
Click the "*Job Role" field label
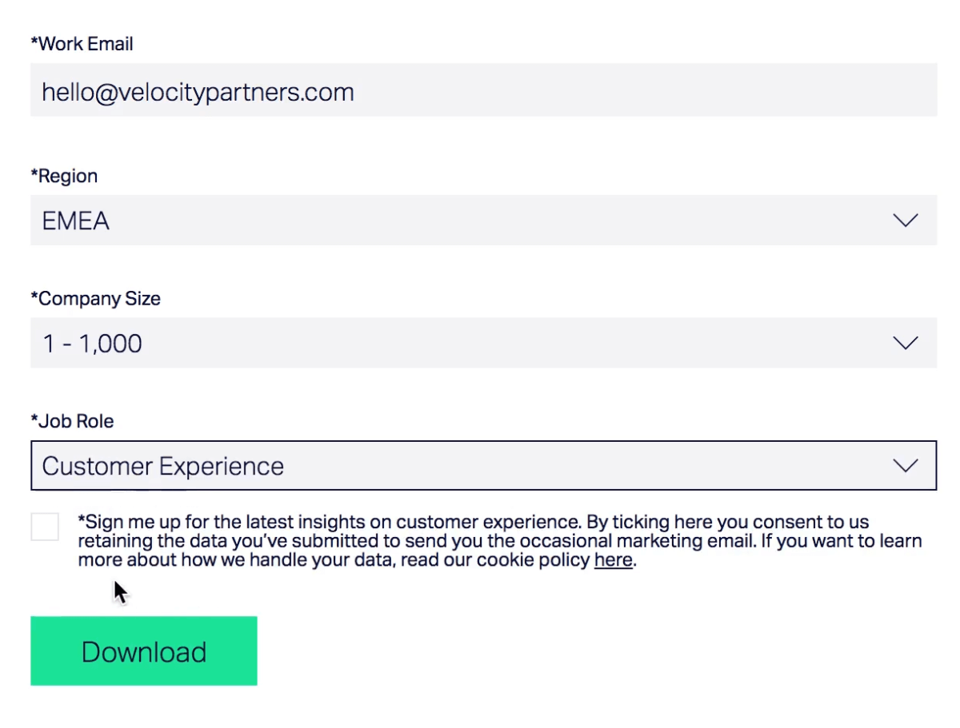[72, 421]
